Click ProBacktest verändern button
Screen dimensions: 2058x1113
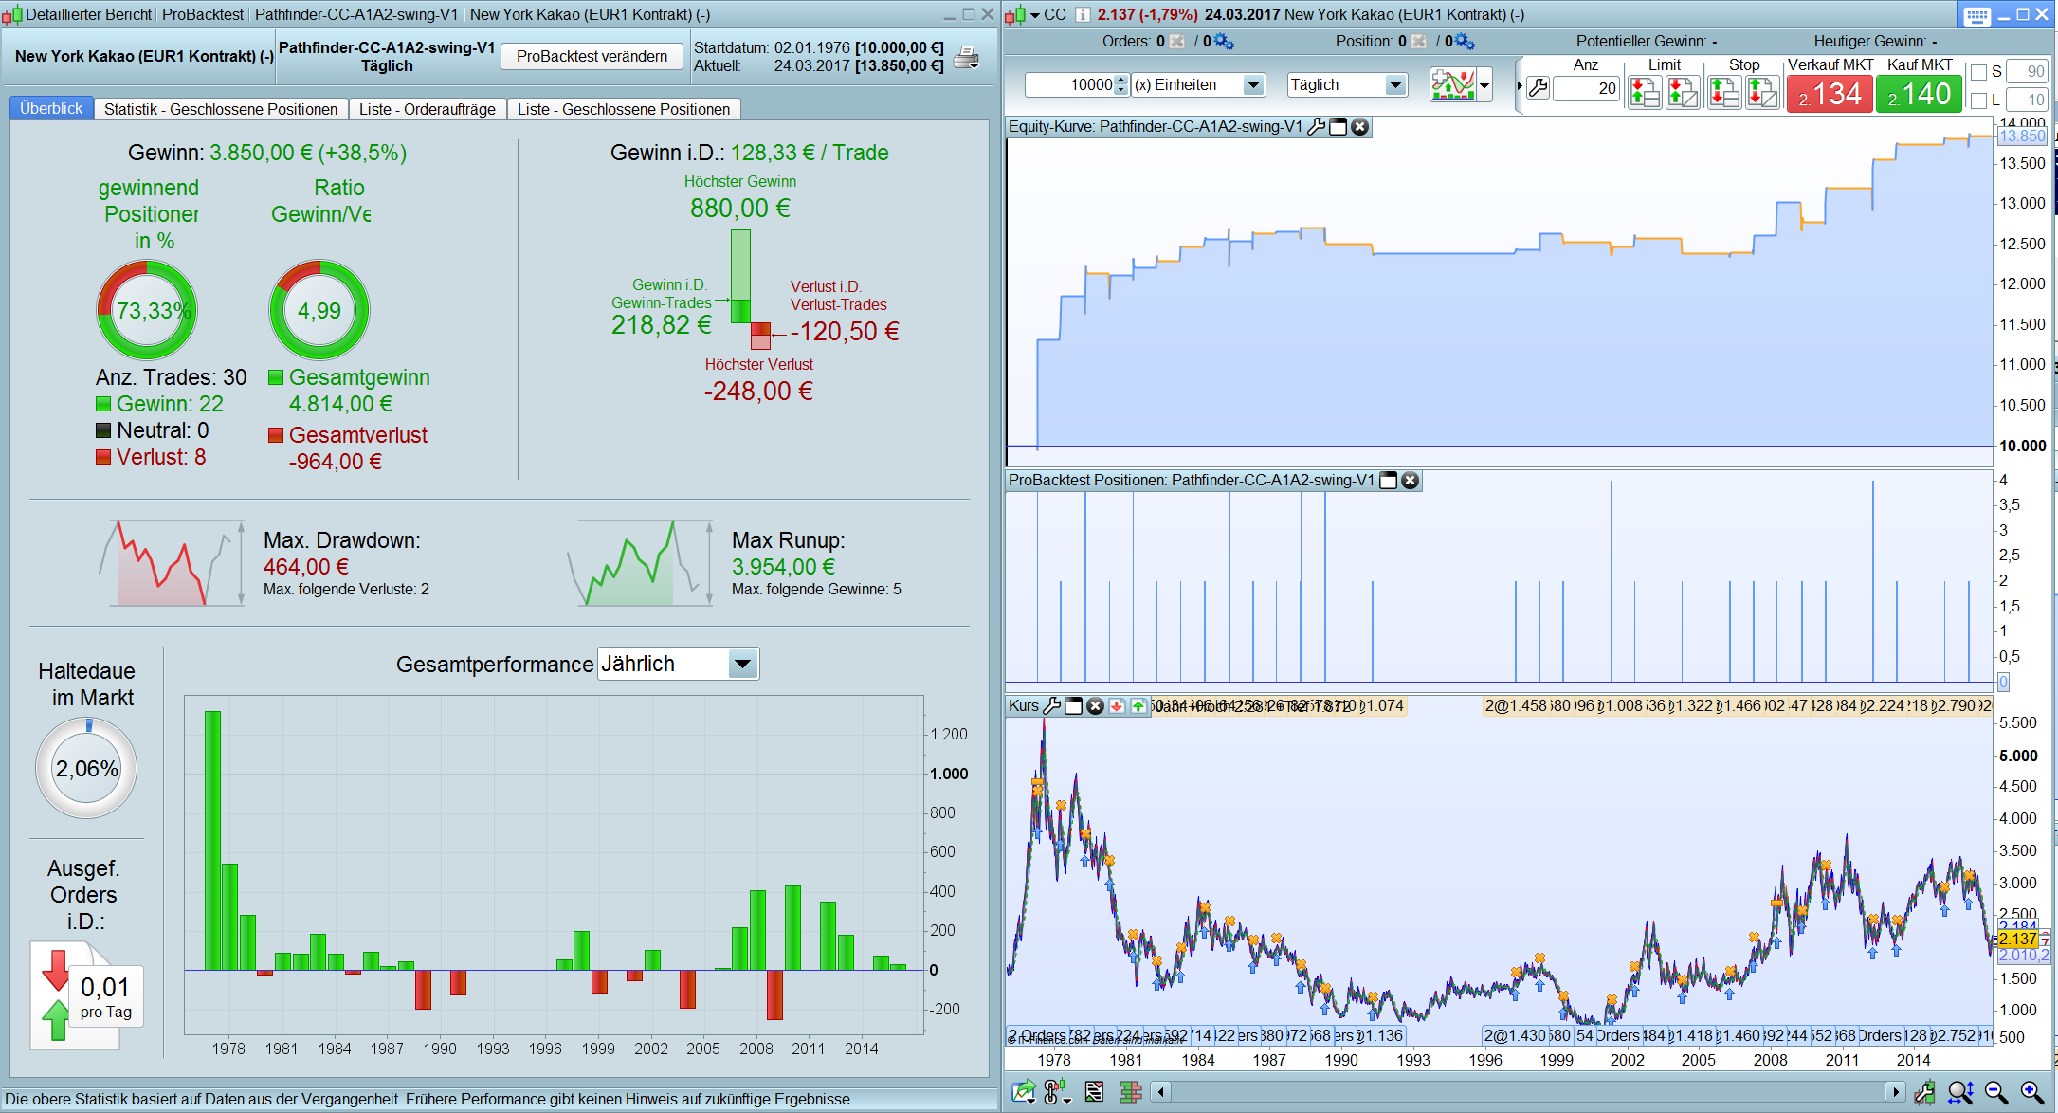[592, 57]
